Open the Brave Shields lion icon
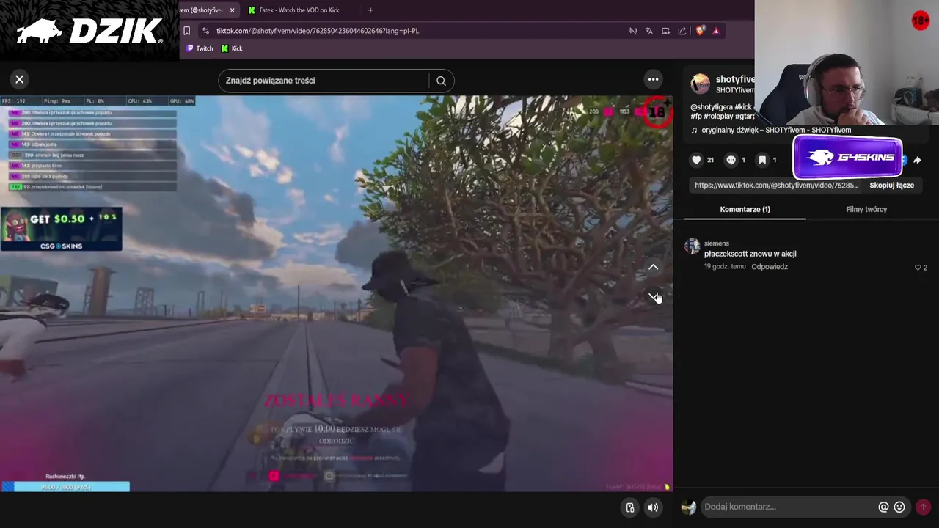The height and width of the screenshot is (528, 939). click(700, 31)
